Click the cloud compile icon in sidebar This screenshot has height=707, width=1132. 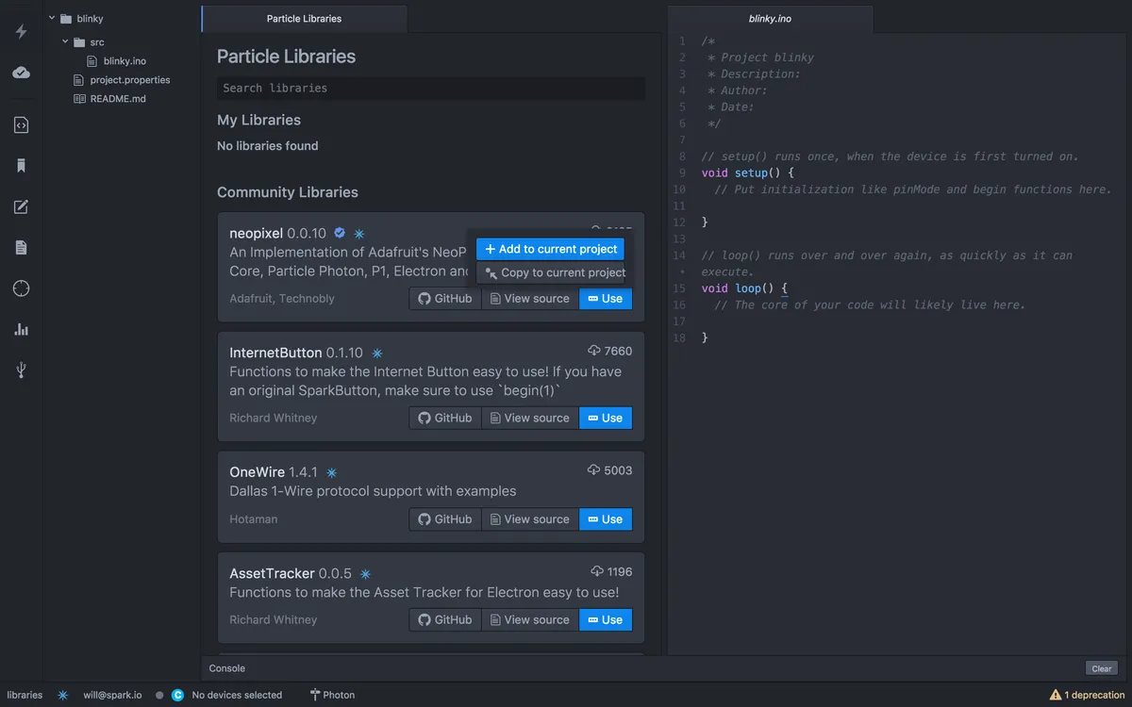tap(21, 73)
